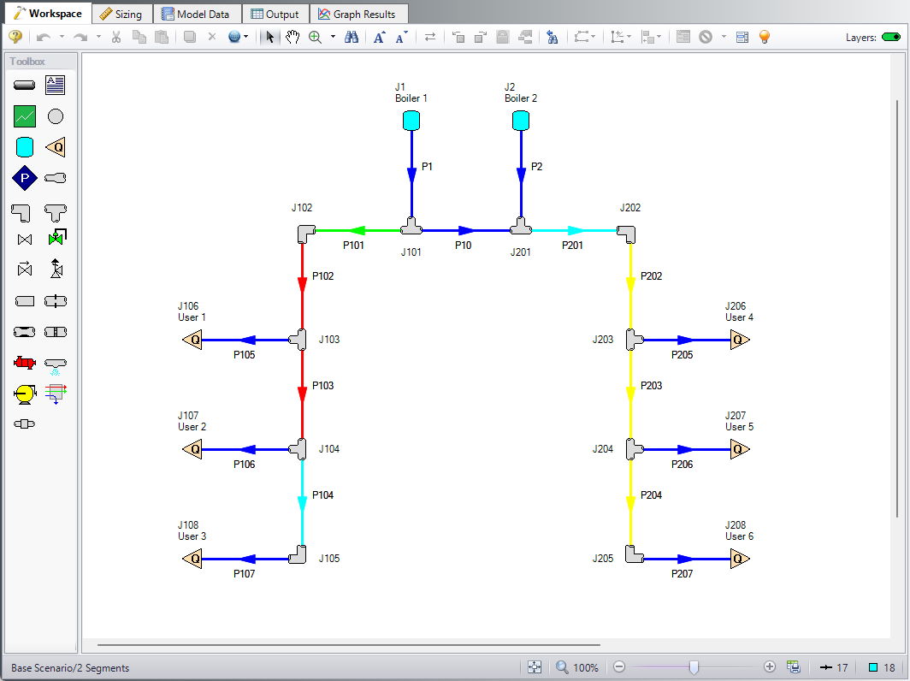910x681 pixels.
Task: Open the Model Data tab
Action: 196,14
